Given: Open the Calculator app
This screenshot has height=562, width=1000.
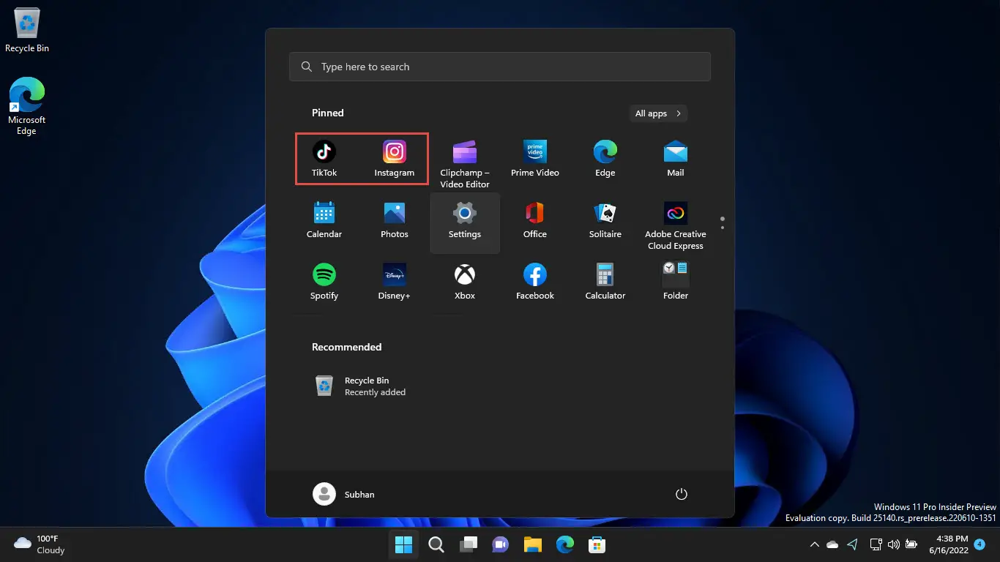Looking at the screenshot, I should [x=605, y=282].
